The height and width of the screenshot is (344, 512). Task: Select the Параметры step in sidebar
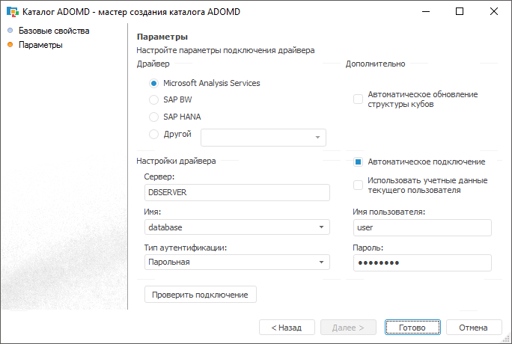click(40, 45)
